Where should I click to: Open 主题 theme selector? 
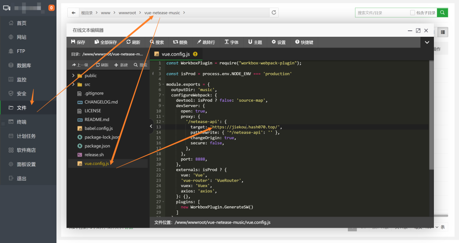(255, 42)
